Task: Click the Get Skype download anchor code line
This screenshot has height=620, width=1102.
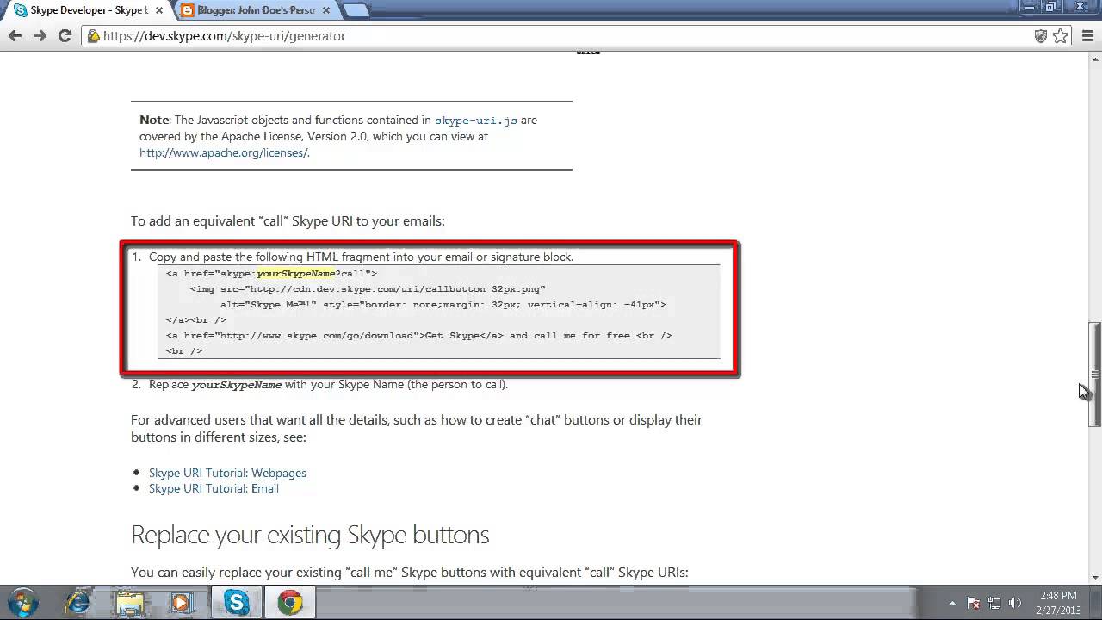Action: point(418,335)
